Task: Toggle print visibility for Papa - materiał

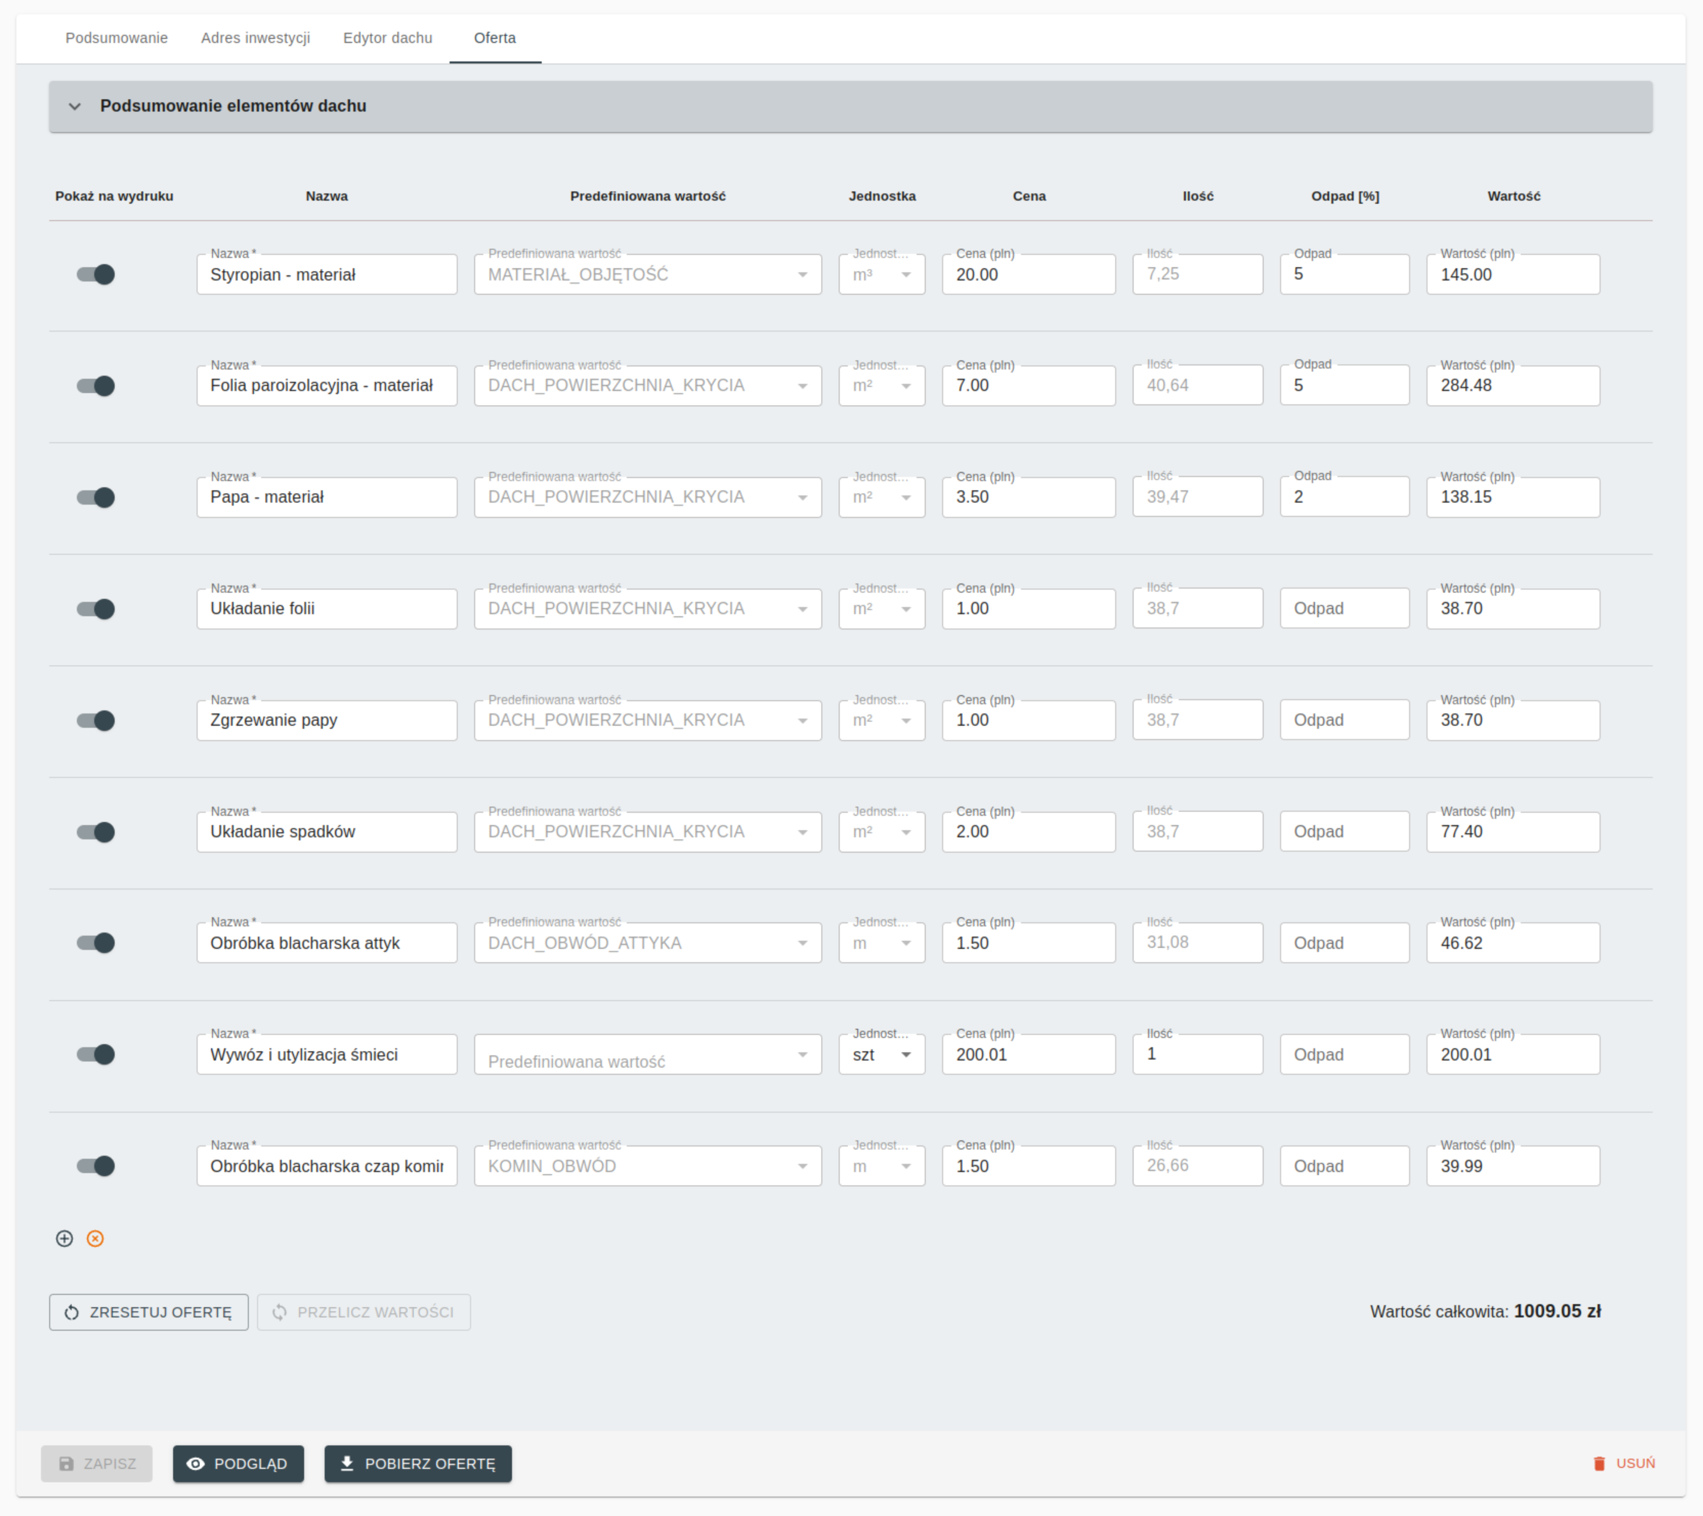Action: (96, 497)
